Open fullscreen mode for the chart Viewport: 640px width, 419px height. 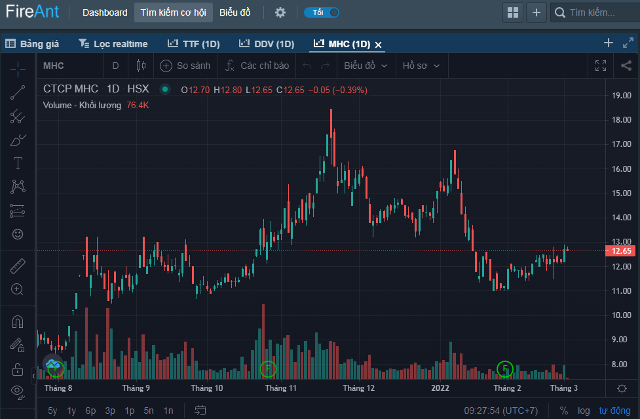(x=600, y=66)
